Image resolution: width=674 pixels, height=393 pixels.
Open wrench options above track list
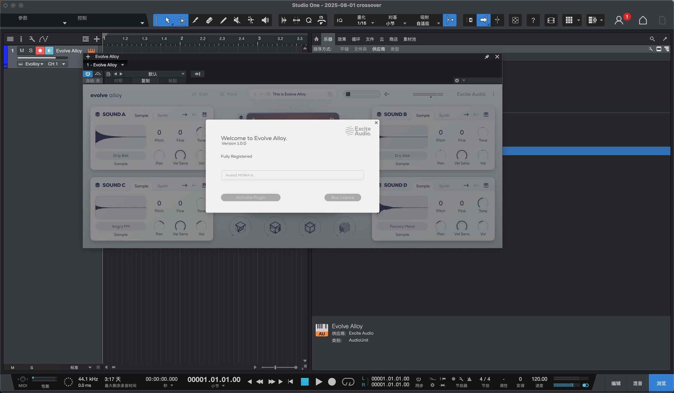32,39
